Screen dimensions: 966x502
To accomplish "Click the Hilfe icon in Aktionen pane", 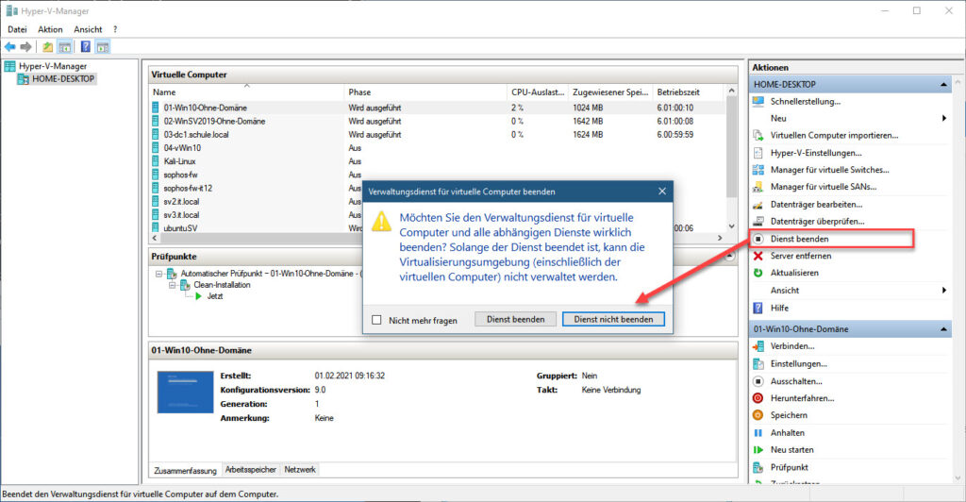I will [758, 308].
